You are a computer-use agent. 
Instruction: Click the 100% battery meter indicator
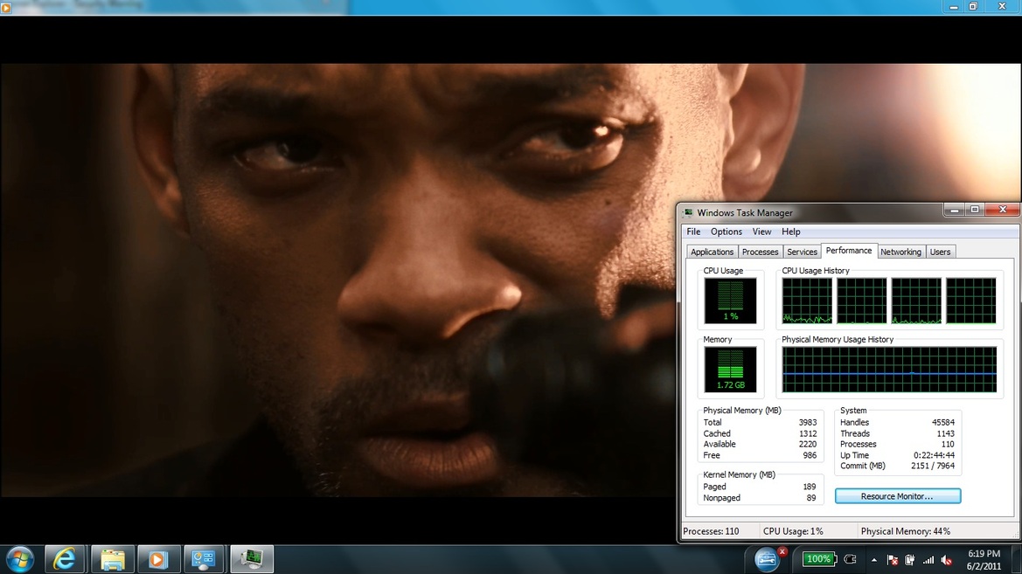pos(818,559)
